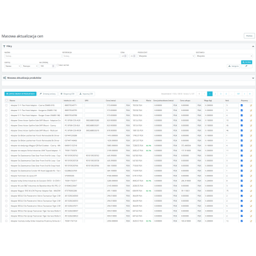Click the 'Eksportuj CSV' button

click(x=67, y=94)
